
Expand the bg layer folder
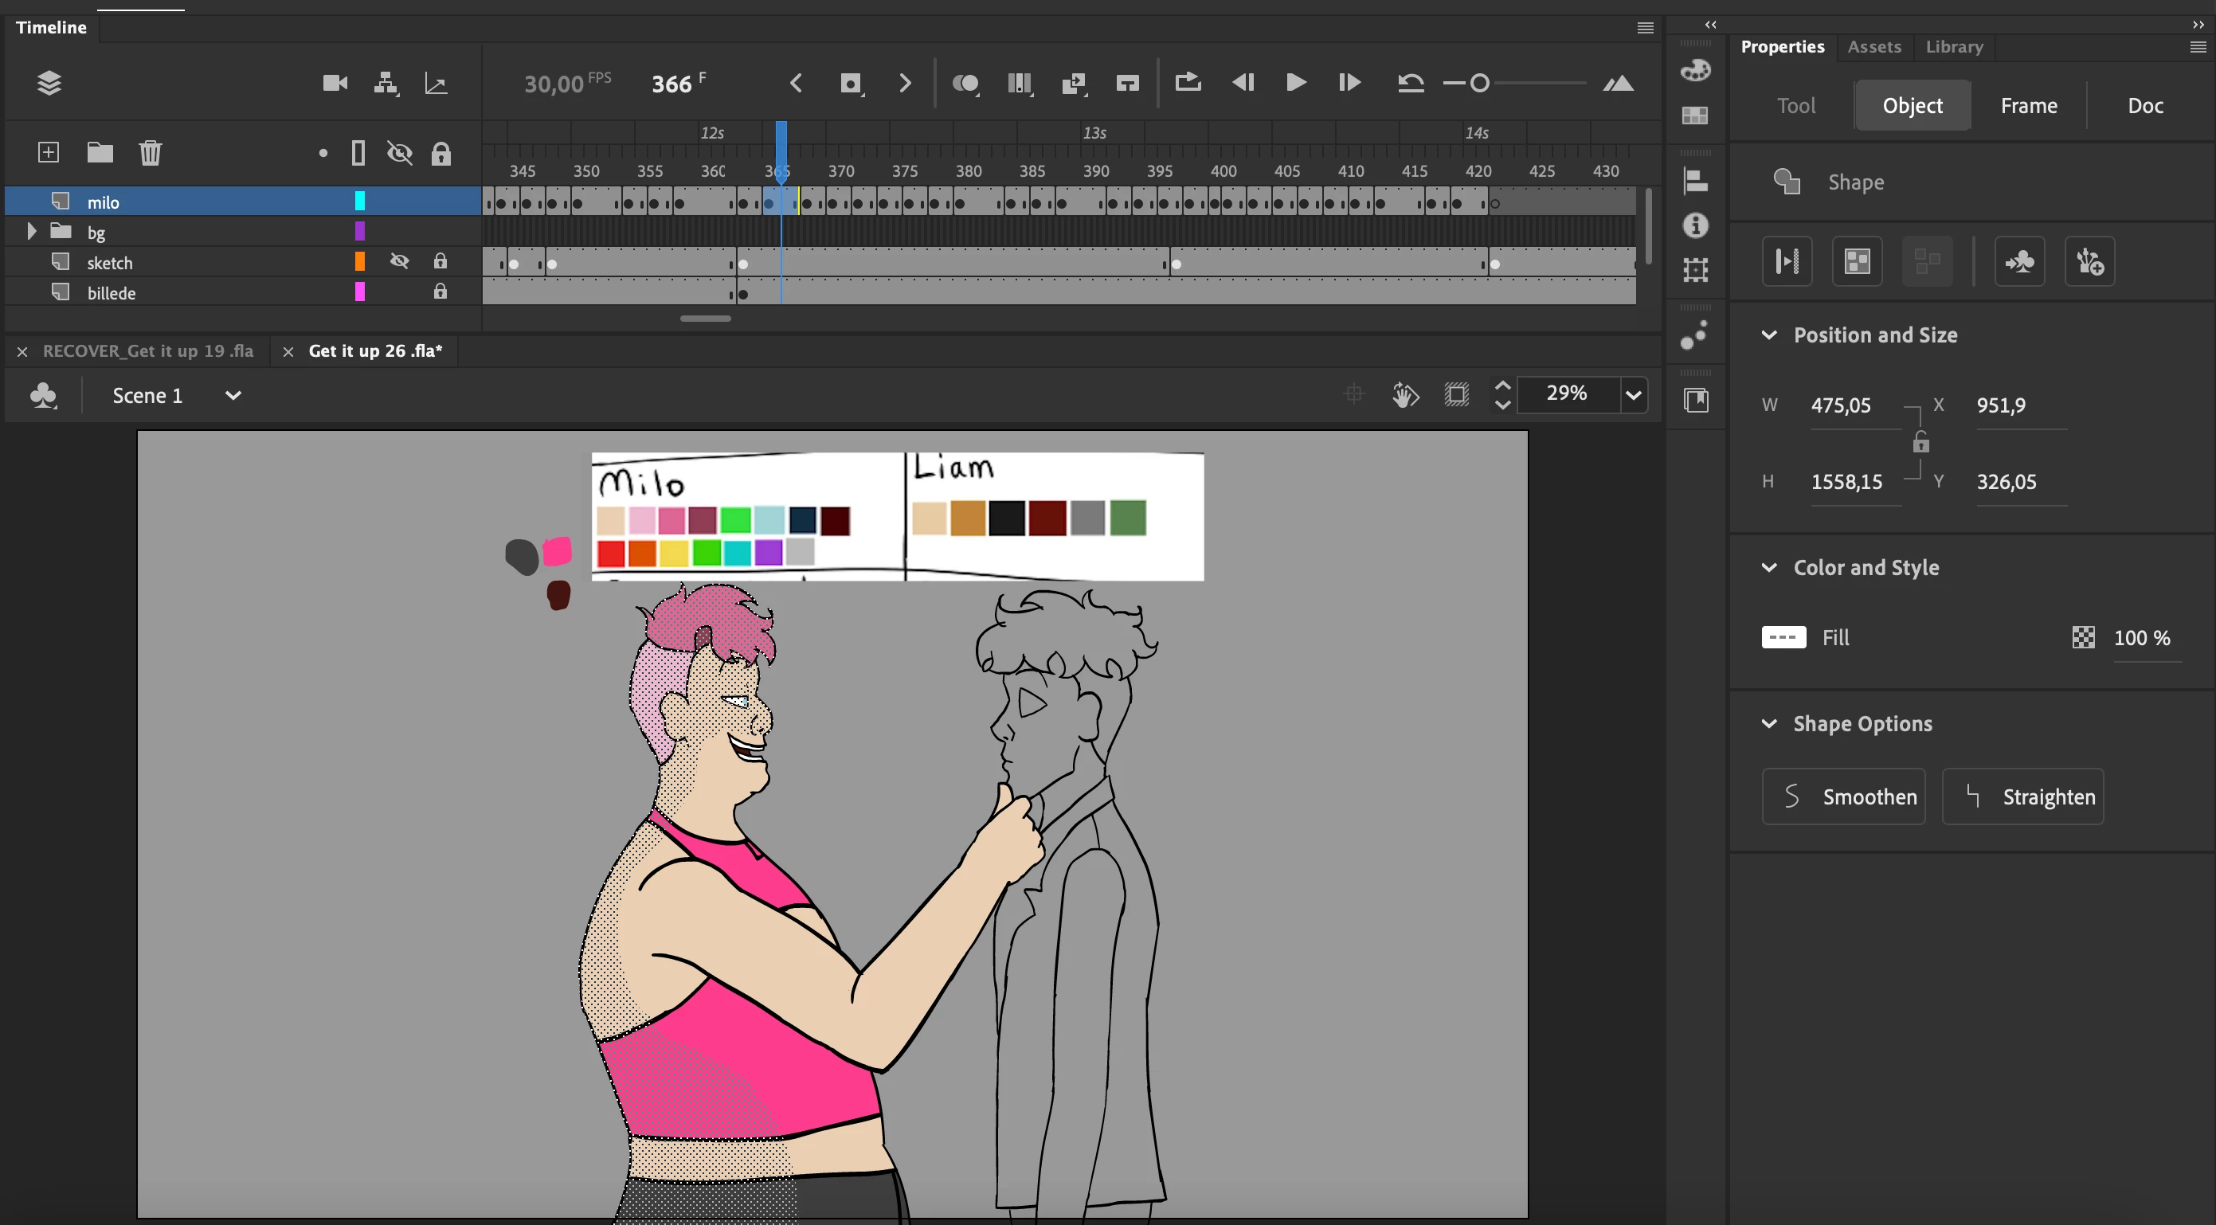[x=32, y=232]
